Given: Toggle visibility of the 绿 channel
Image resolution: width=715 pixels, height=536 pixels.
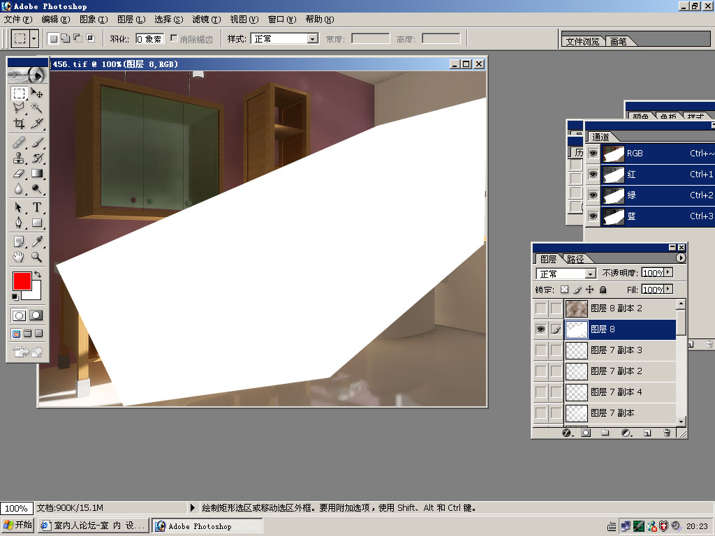Looking at the screenshot, I should (x=593, y=195).
